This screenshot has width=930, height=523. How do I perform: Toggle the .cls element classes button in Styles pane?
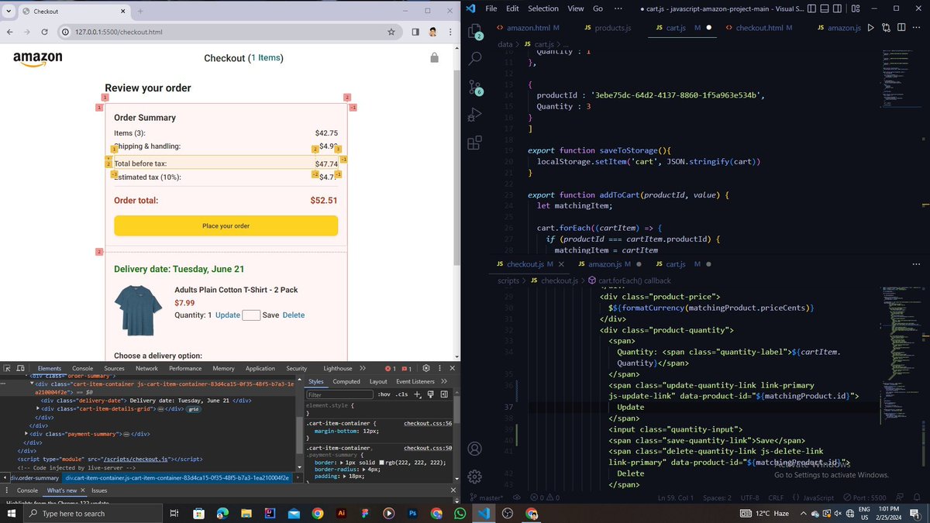click(402, 394)
